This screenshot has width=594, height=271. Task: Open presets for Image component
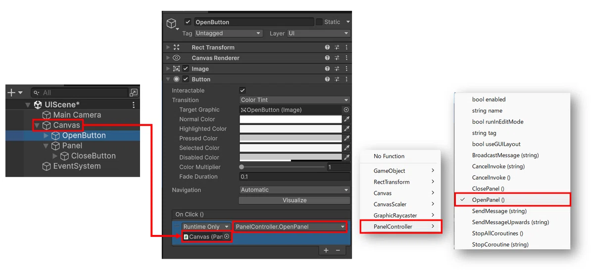[337, 69]
